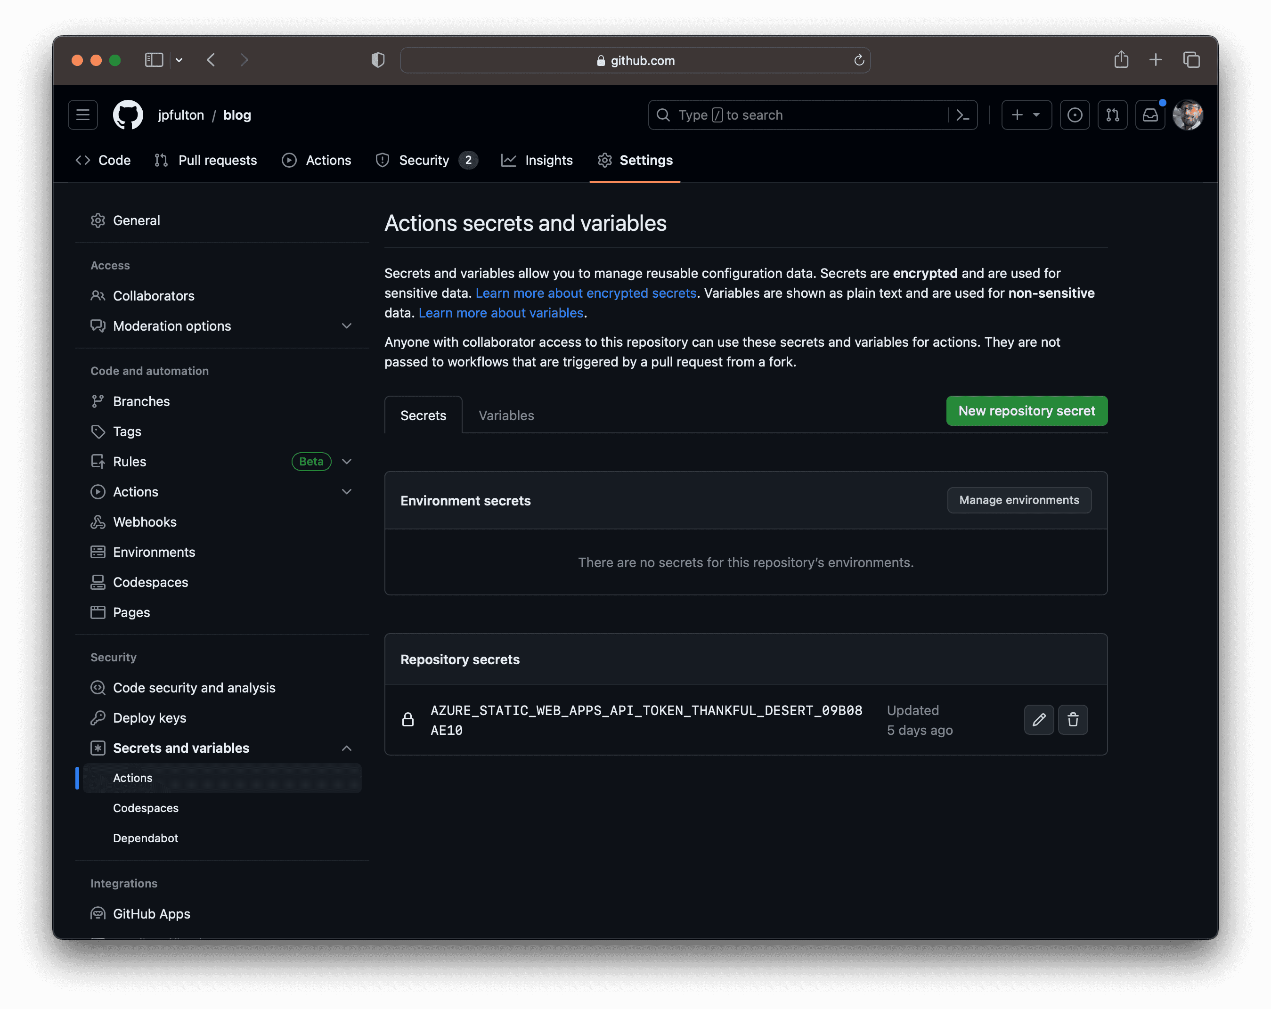Switch to the Code tab
Image resolution: width=1271 pixels, height=1009 pixels.
click(x=103, y=160)
